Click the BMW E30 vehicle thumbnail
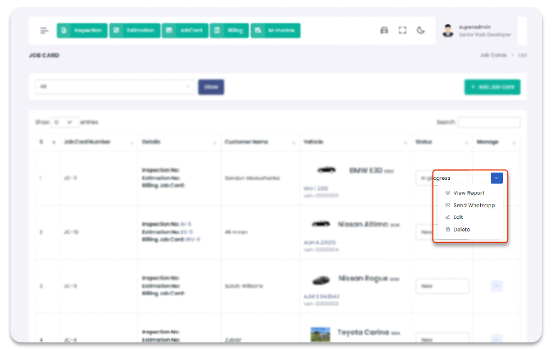This screenshot has width=552, height=349. [x=326, y=170]
